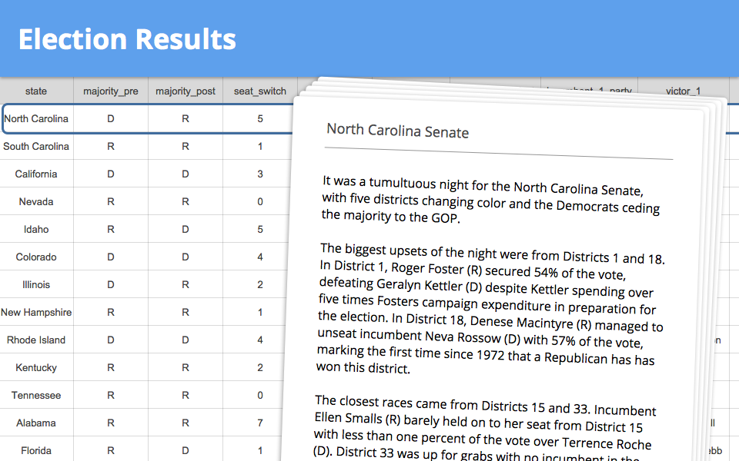Select Kentucky's majority_pre value R
The image size is (739, 461).
tap(111, 367)
